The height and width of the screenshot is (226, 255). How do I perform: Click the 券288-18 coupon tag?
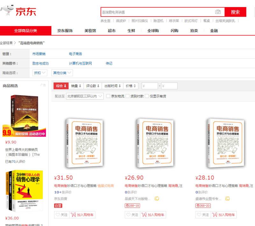coord(132,206)
